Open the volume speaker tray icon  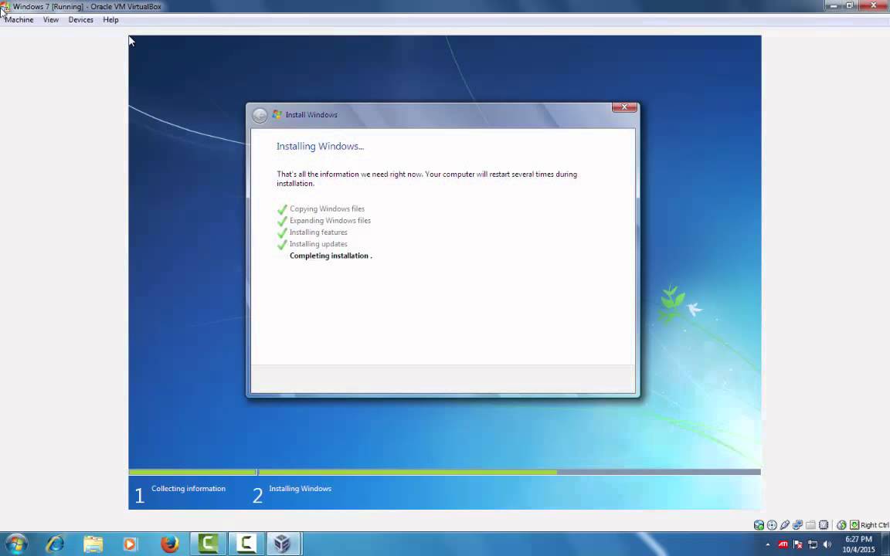tap(827, 544)
